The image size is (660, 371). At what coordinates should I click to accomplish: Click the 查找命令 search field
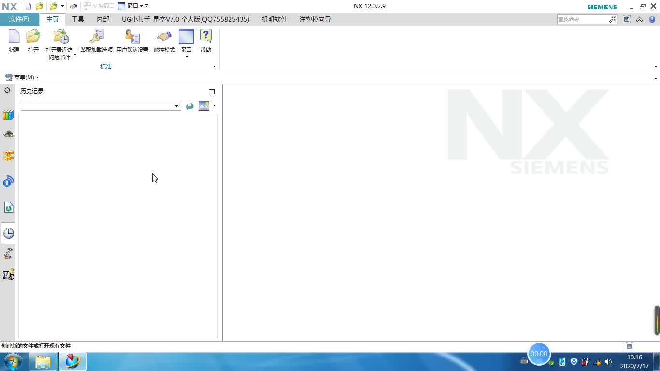583,19
